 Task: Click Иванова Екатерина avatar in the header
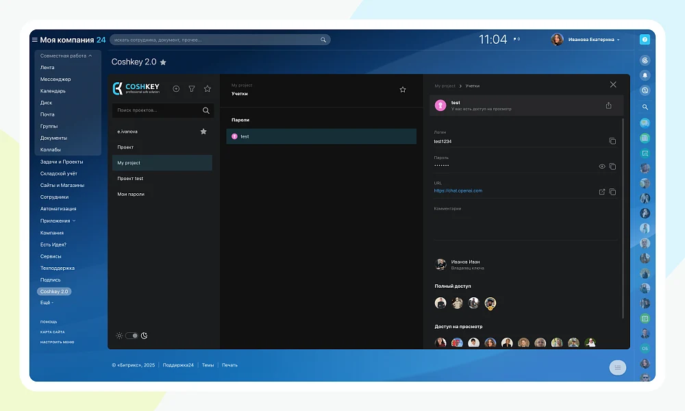557,39
